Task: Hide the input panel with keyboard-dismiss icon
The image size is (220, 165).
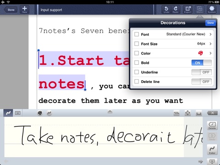Action: tap(212, 162)
